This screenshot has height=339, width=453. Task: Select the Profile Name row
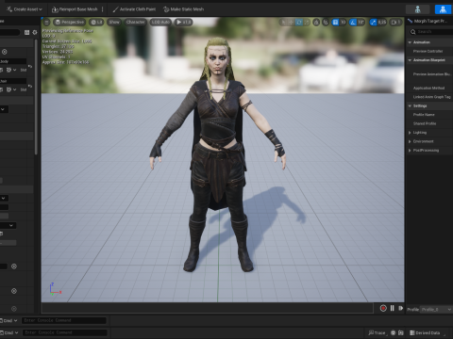[x=429, y=115]
